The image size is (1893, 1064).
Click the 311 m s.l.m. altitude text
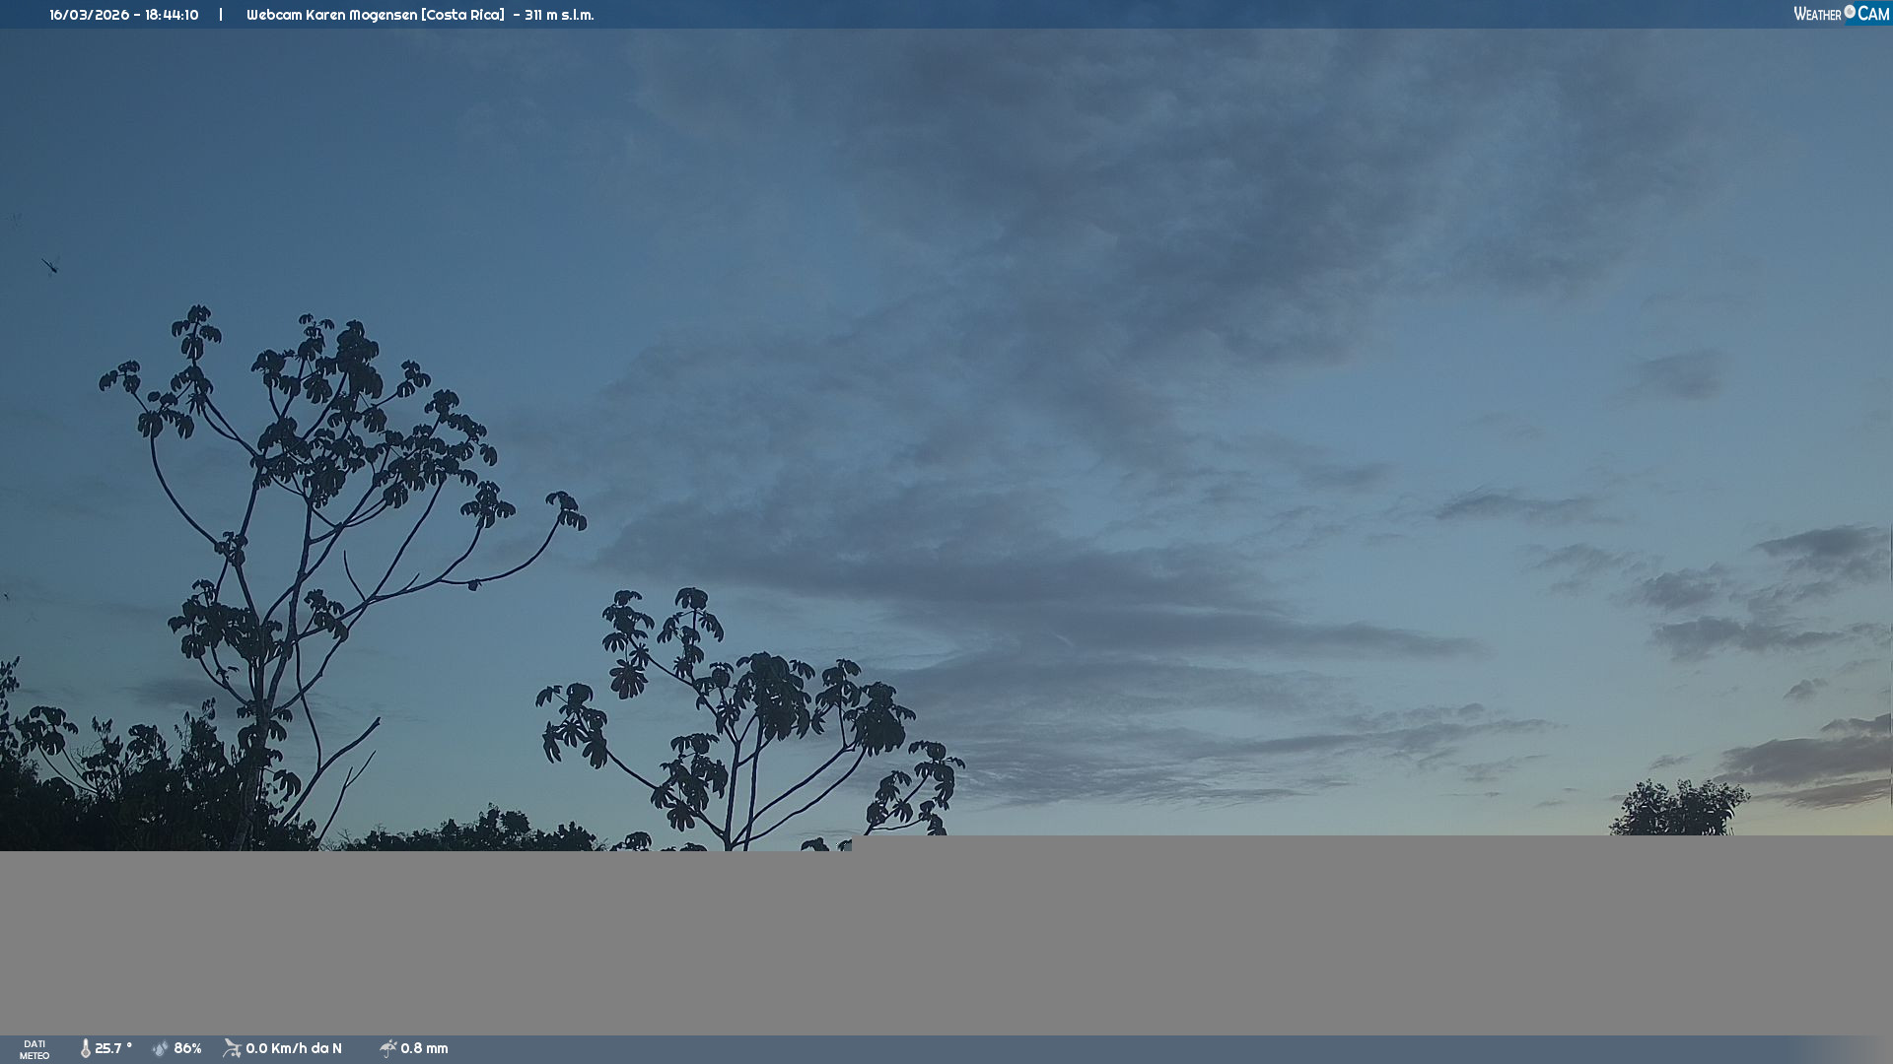click(x=559, y=15)
